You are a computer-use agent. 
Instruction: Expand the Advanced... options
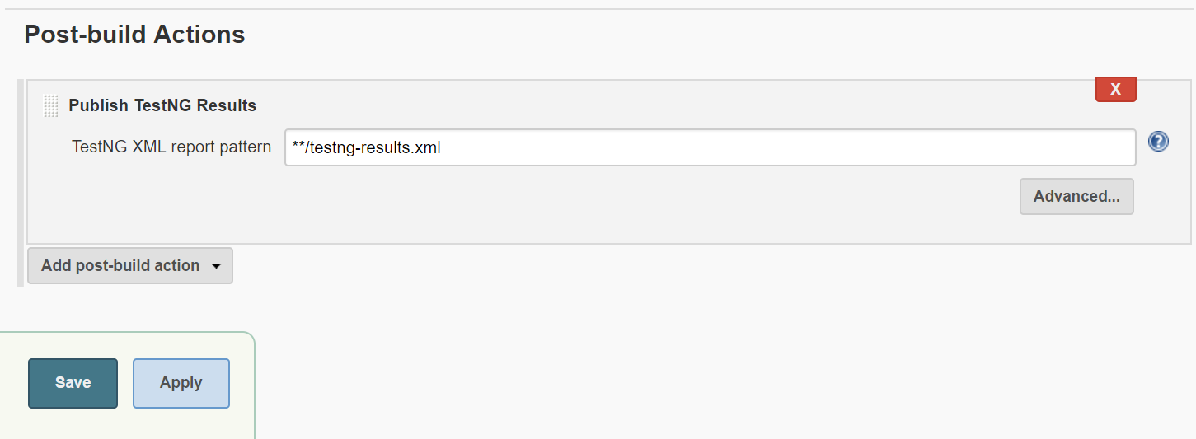click(1076, 197)
